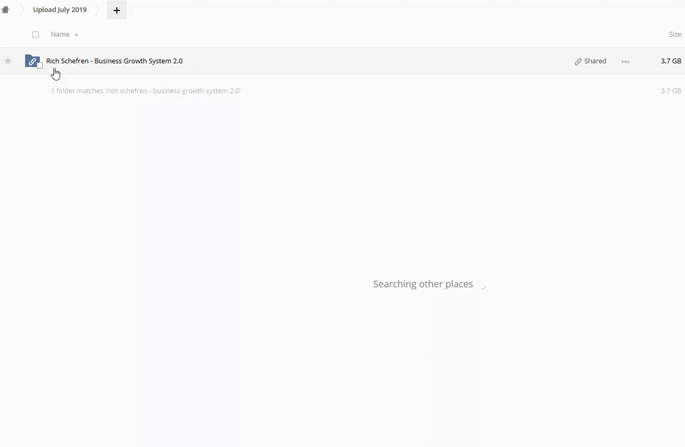This screenshot has height=447, width=685.
Task: Toggle the sort arrow next to Name
Action: click(76, 35)
